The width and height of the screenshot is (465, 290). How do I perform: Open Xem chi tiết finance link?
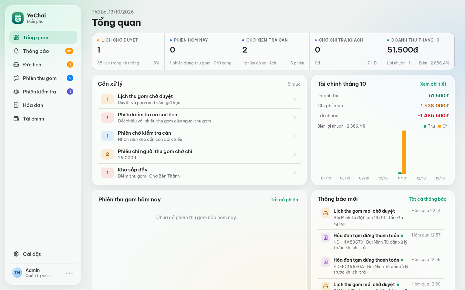coord(433,84)
